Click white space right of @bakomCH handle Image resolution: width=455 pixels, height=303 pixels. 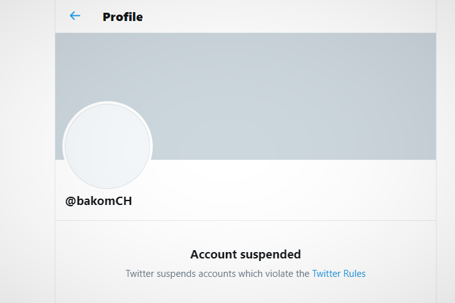coord(286,201)
